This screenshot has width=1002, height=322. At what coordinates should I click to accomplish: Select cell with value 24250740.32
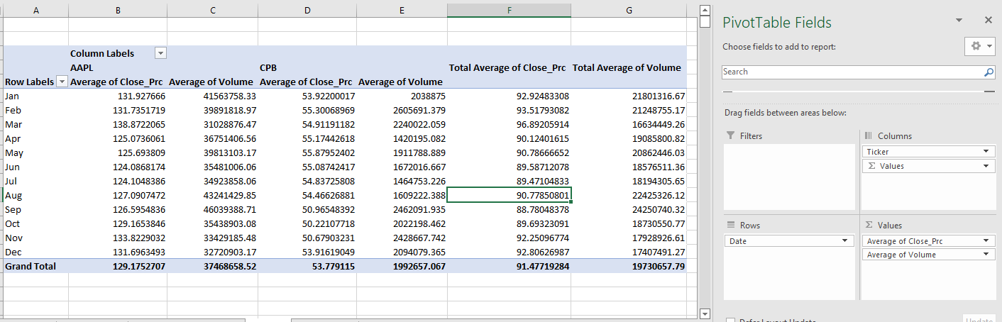629,209
